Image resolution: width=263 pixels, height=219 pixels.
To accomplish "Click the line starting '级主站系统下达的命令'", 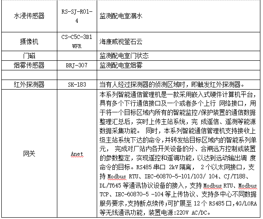I will (178, 139).
